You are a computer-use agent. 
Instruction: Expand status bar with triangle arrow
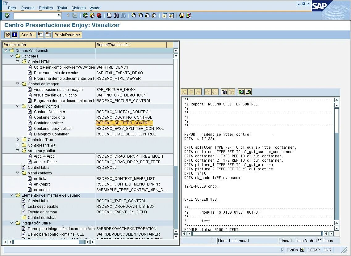point(282,250)
